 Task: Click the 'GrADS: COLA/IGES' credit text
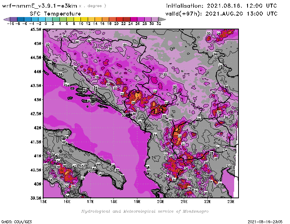(16, 222)
